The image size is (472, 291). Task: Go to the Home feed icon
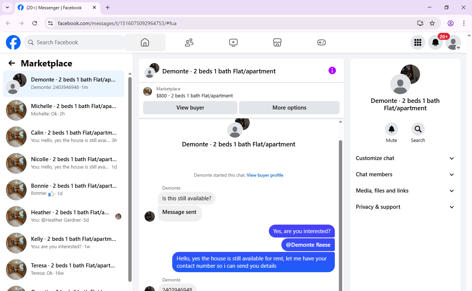pyautogui.click(x=145, y=42)
